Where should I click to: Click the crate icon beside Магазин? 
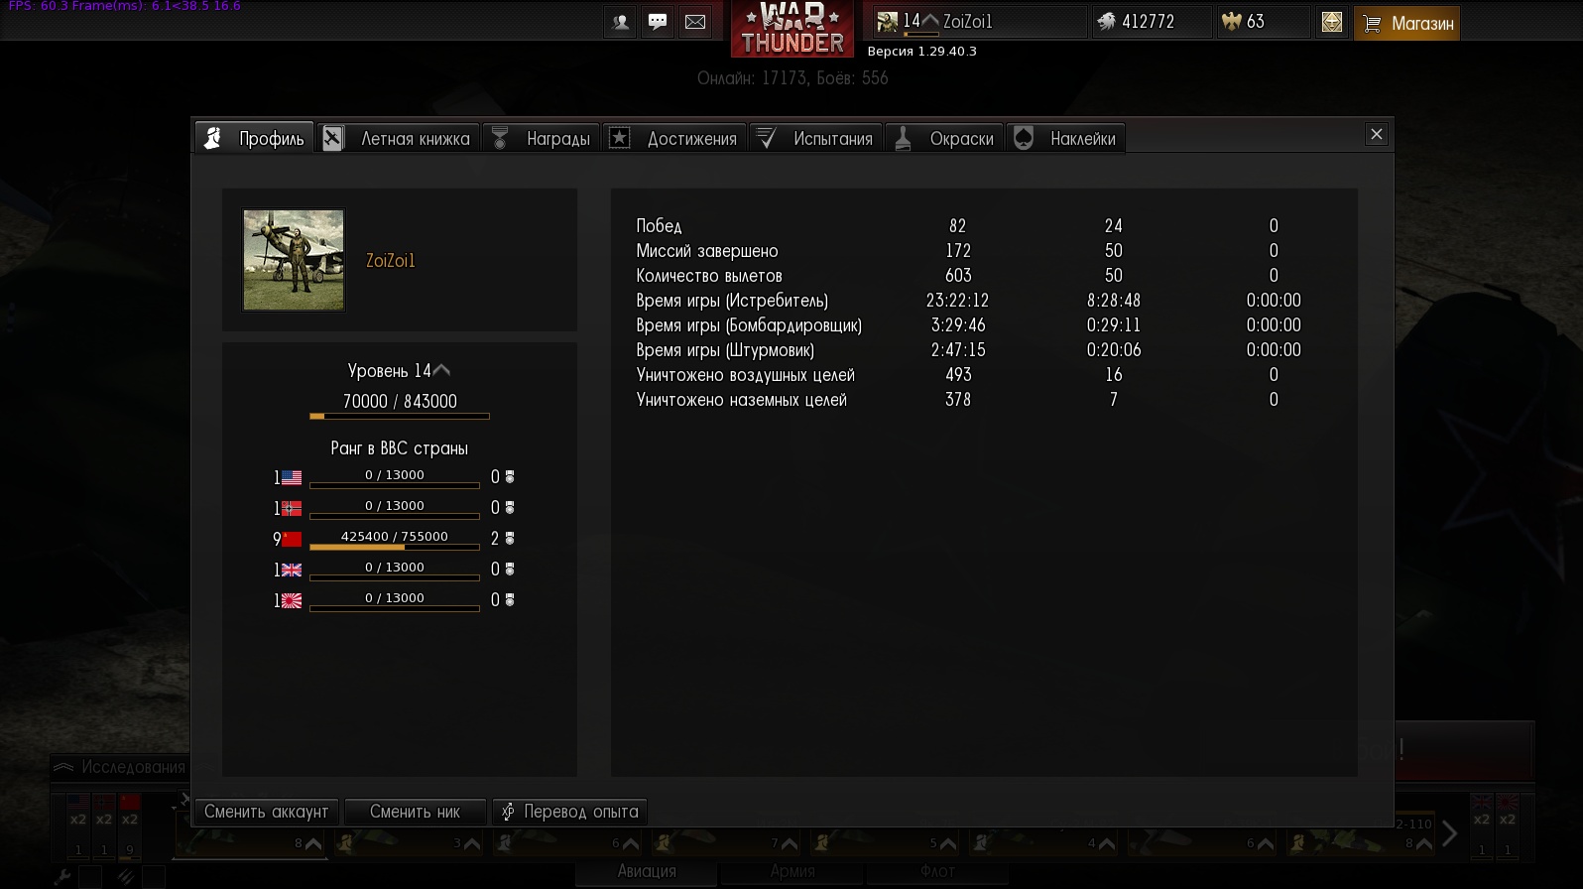1332,22
